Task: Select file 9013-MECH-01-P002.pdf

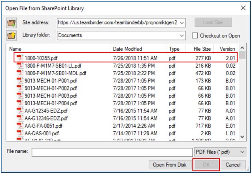Action: tap(51, 88)
